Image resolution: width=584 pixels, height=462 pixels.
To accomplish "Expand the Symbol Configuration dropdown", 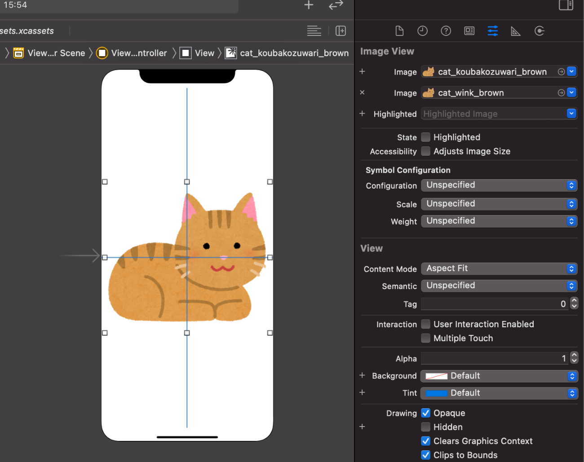I will (x=499, y=185).
